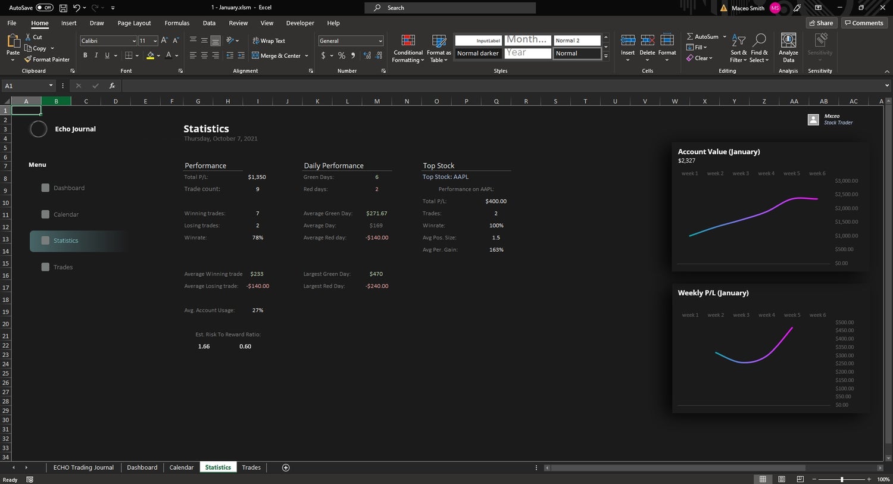Toggle the AutoSave switch
The height and width of the screenshot is (484, 893).
click(x=45, y=8)
